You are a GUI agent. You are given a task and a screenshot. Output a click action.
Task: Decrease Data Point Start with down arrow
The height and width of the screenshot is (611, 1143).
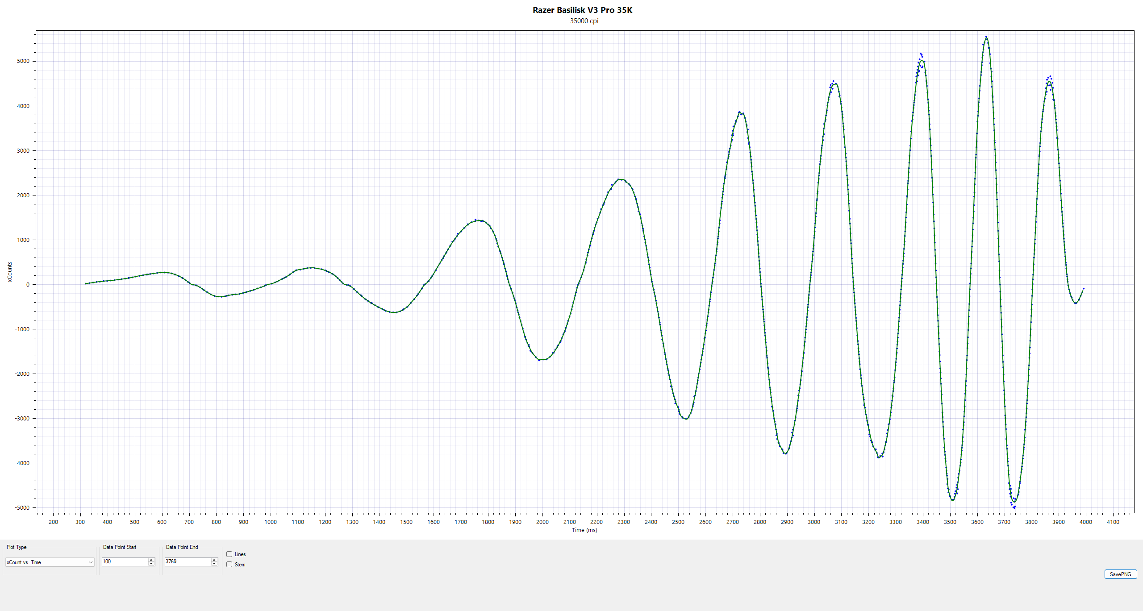151,564
